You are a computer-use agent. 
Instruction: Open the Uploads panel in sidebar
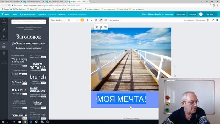(x=4, y=61)
